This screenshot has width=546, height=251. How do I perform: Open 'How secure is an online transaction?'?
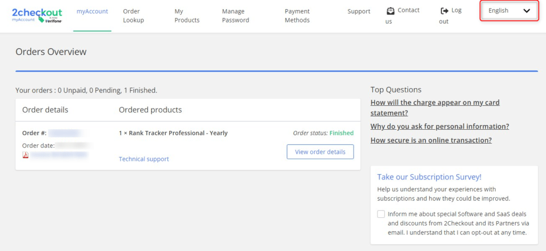(x=431, y=140)
